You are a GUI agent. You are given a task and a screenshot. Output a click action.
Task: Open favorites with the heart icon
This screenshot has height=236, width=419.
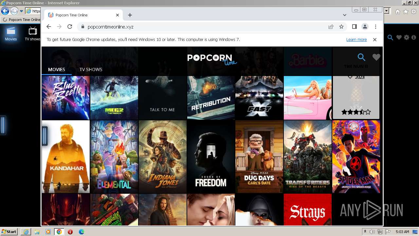pos(376,57)
